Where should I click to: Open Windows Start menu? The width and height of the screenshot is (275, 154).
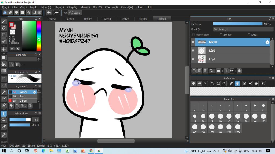[4, 151]
